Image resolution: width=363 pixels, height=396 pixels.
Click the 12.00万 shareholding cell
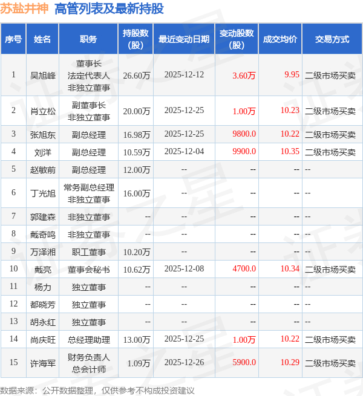(137, 170)
